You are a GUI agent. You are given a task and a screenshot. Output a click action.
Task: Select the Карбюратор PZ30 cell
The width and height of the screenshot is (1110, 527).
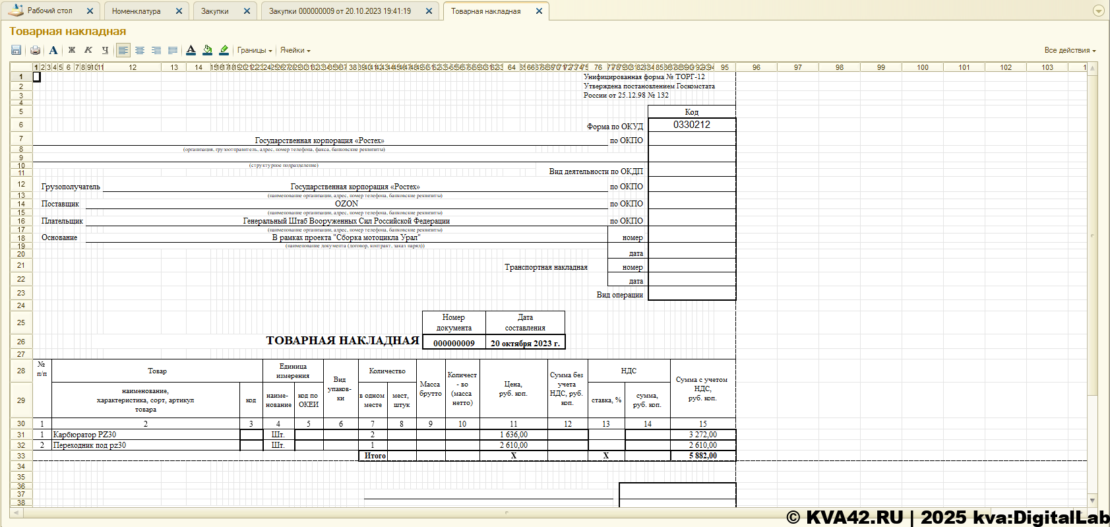(145, 435)
